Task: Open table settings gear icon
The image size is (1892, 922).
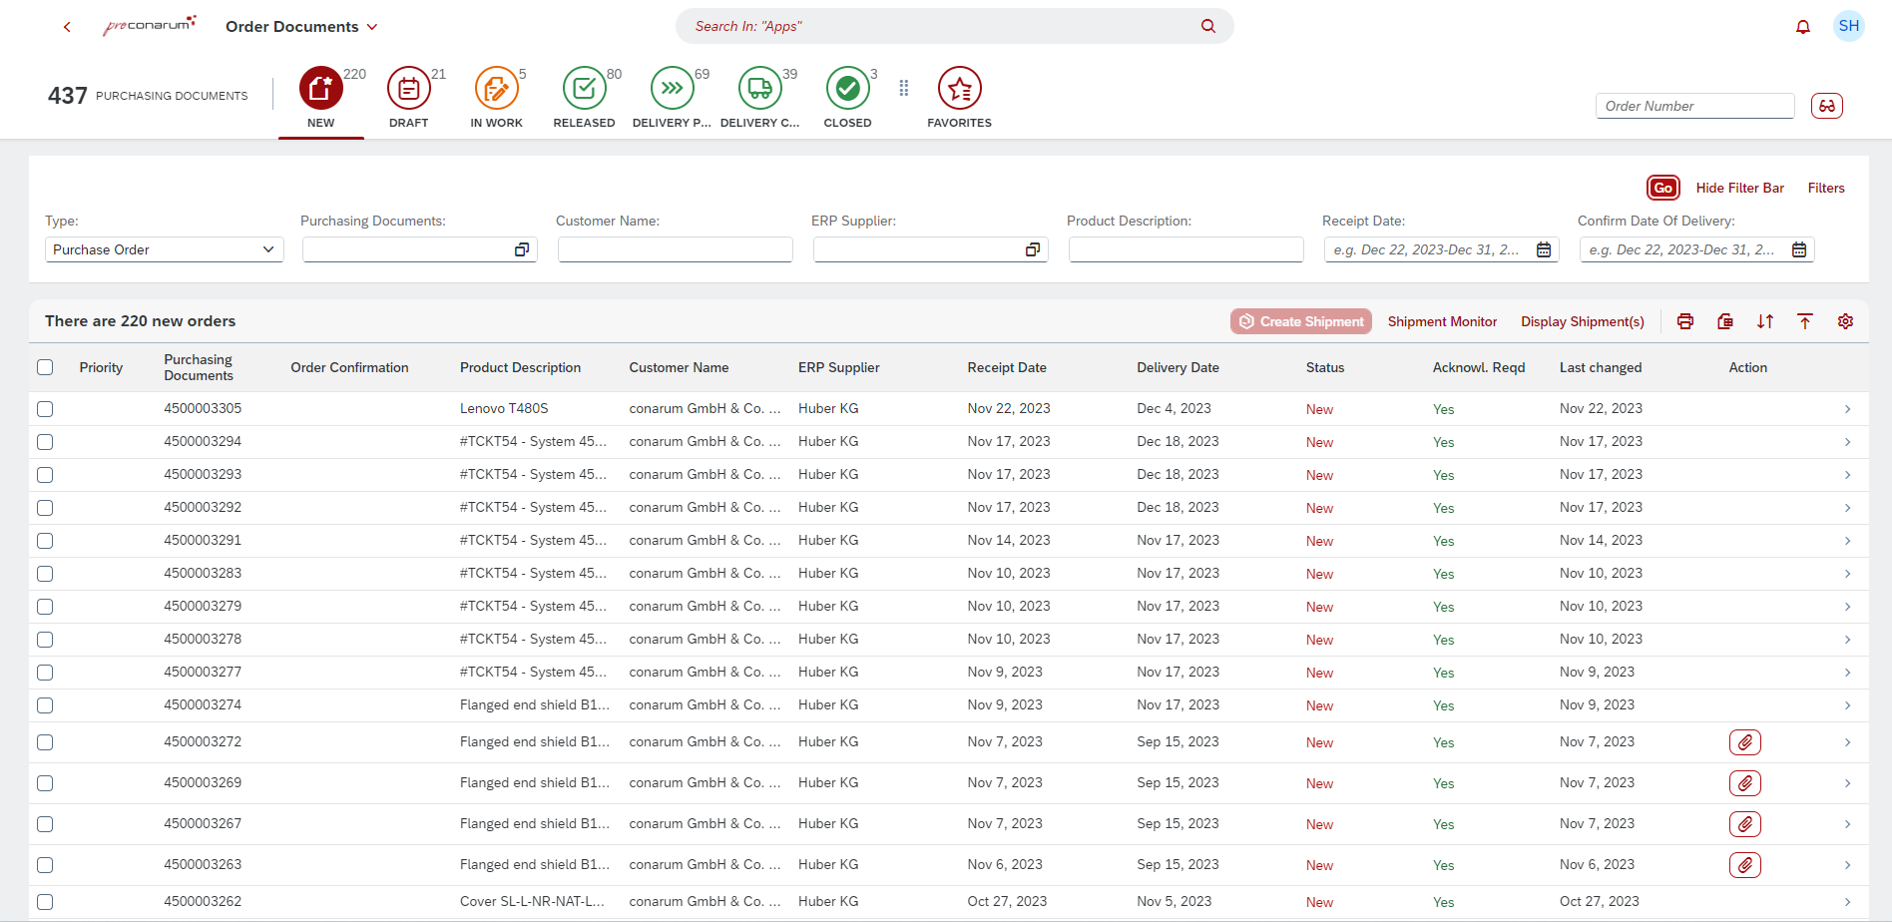Action: [1845, 320]
